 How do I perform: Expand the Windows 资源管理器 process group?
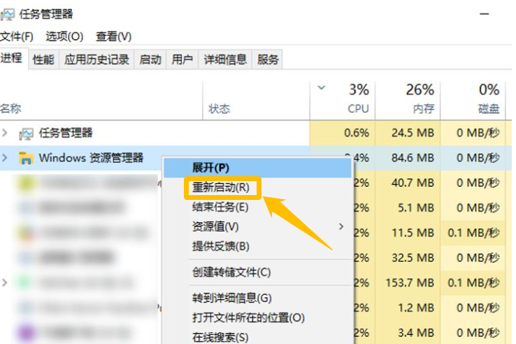[x=5, y=158]
